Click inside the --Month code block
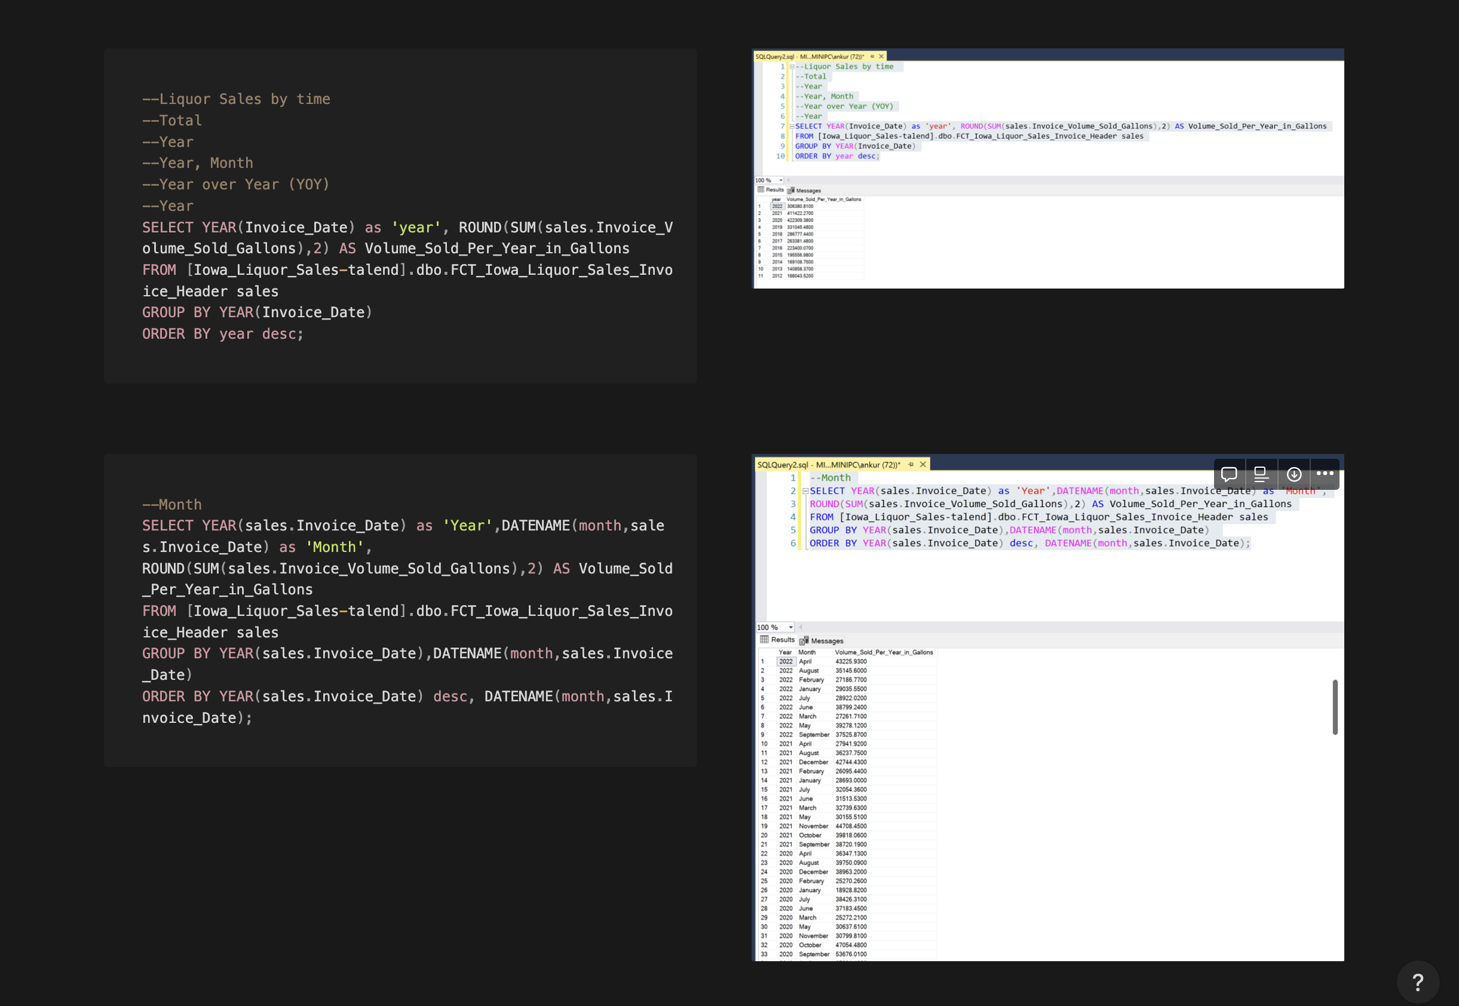This screenshot has height=1006, width=1459. point(400,610)
